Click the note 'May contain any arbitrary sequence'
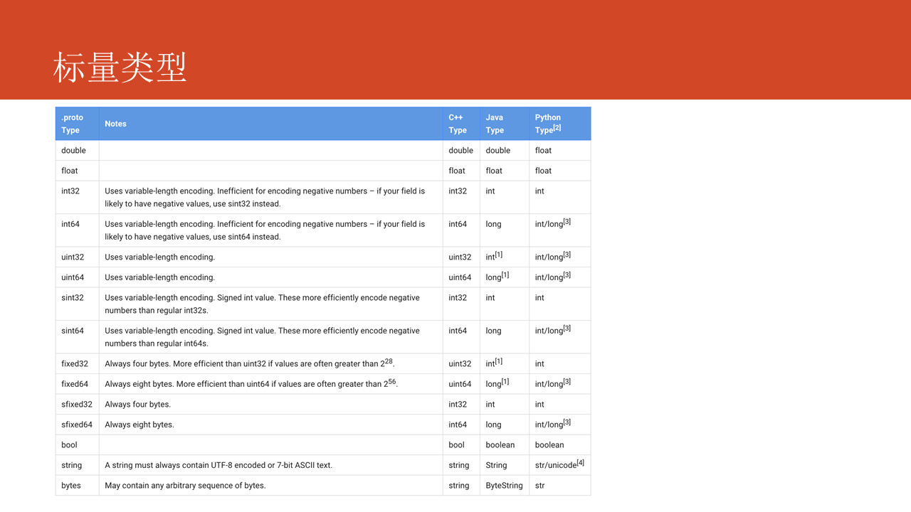The width and height of the screenshot is (911, 512). (x=185, y=486)
